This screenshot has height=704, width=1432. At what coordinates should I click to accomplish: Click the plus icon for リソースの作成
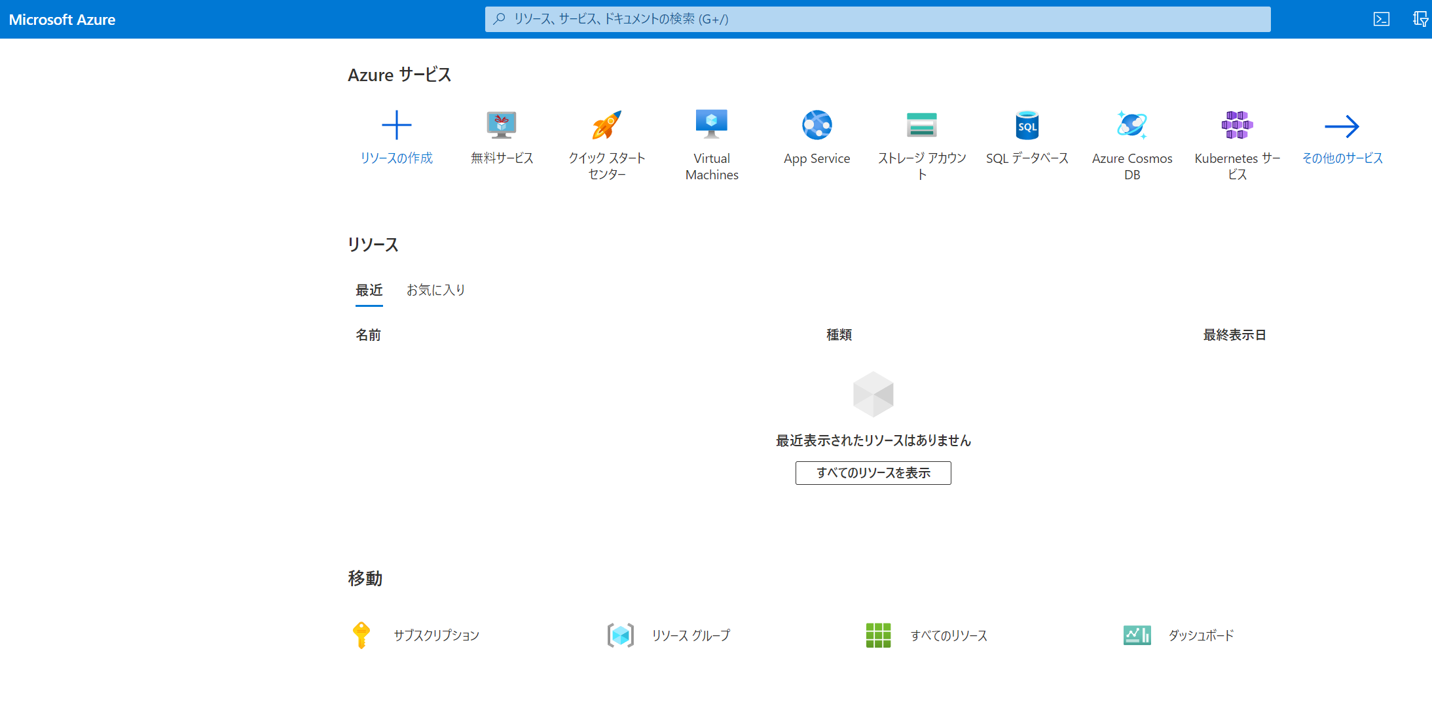point(396,125)
